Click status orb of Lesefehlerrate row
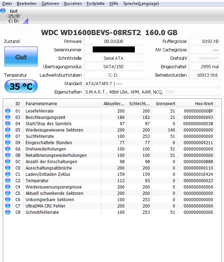Image resolution: width=224 pixels, height=262 pixels. [8, 111]
